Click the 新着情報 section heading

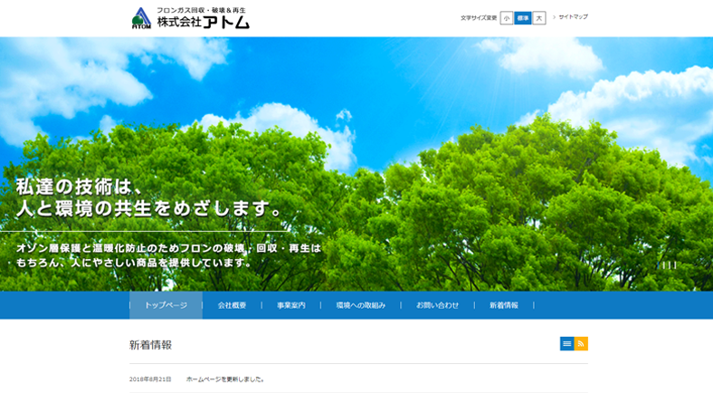tap(150, 345)
